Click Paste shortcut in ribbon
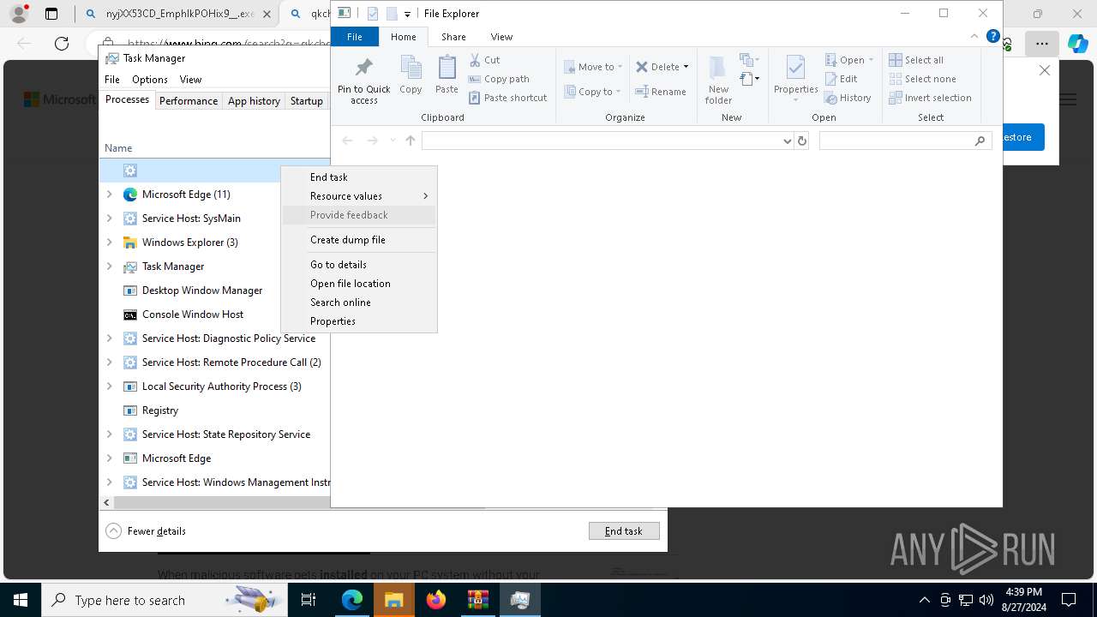 (508, 98)
